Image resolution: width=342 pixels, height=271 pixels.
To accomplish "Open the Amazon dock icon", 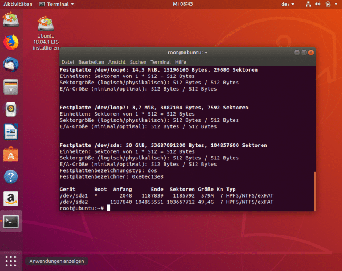I will (x=10, y=198).
